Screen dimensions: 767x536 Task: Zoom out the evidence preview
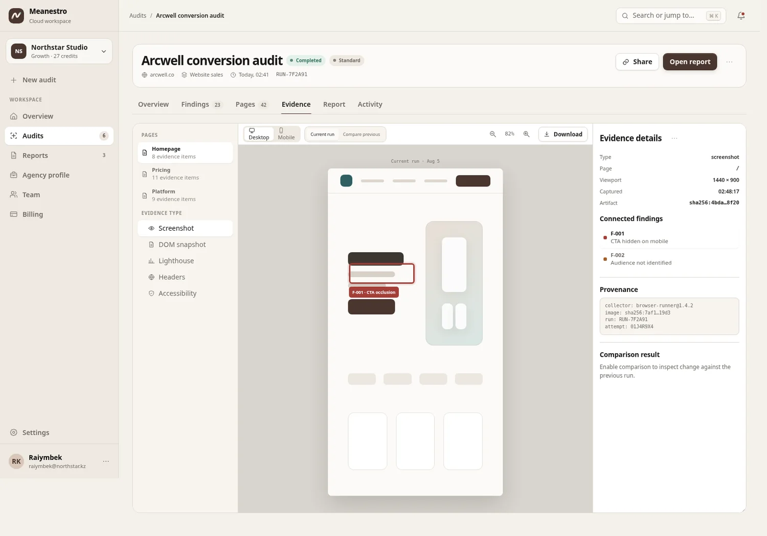pyautogui.click(x=493, y=134)
